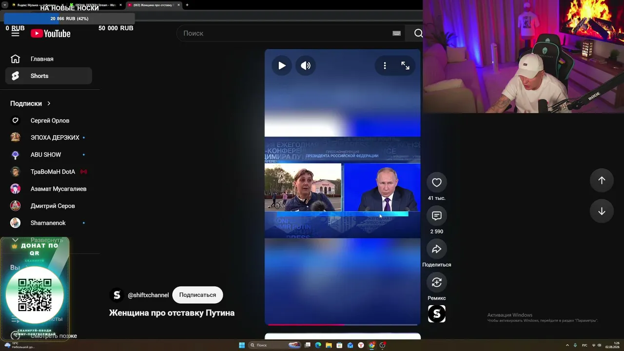Launch Microsoft Edge from the taskbar

coord(318,345)
